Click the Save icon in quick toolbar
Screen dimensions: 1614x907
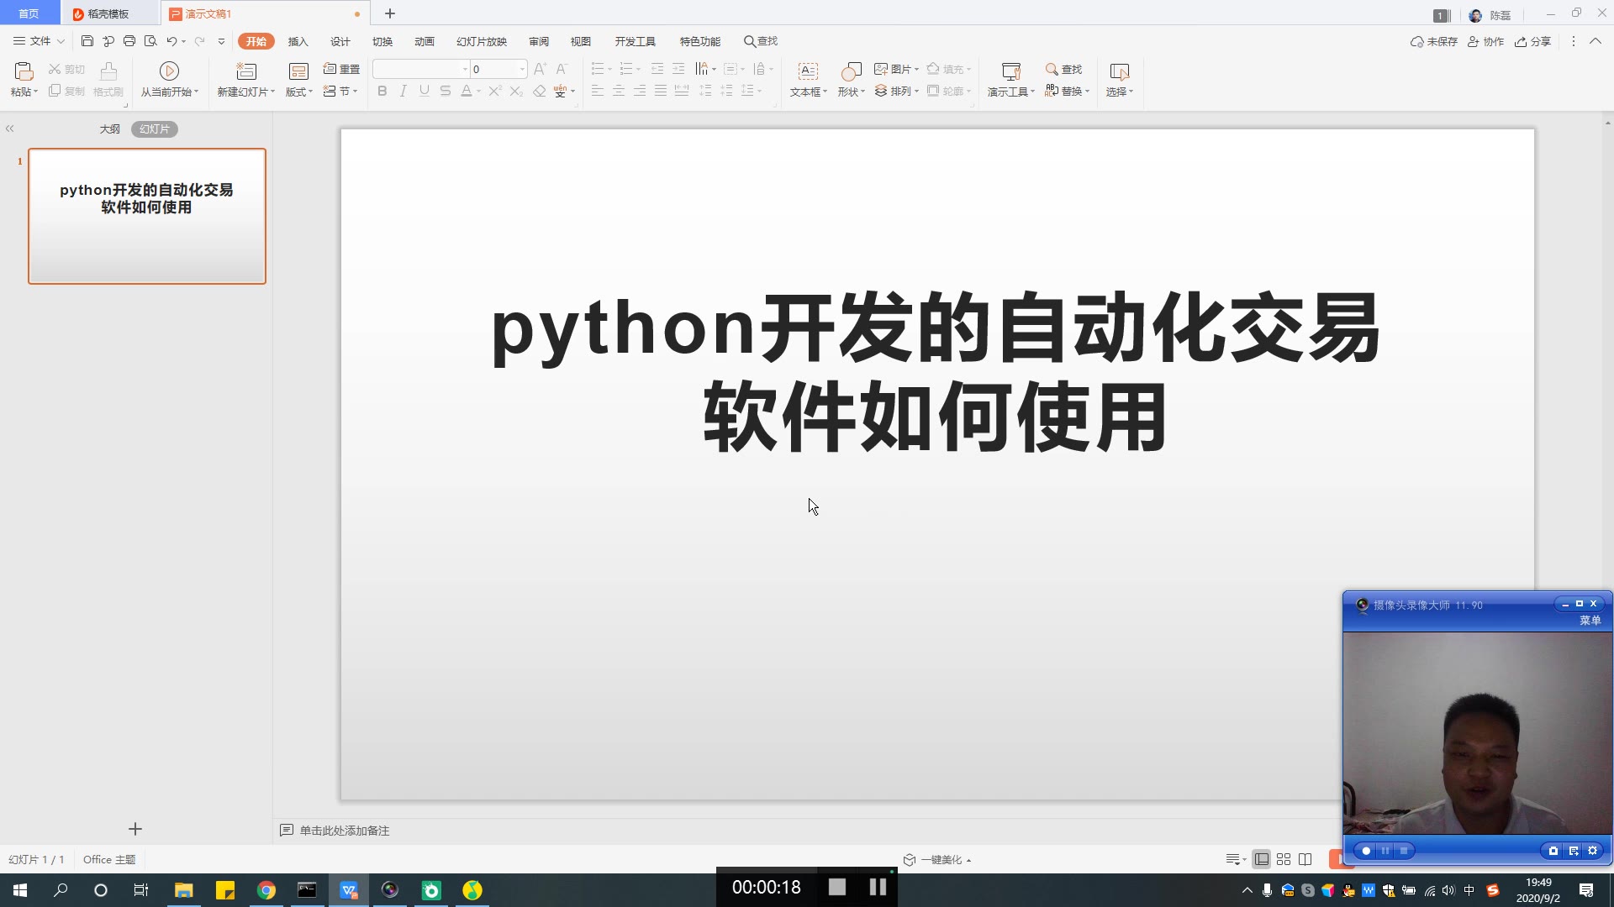click(87, 41)
